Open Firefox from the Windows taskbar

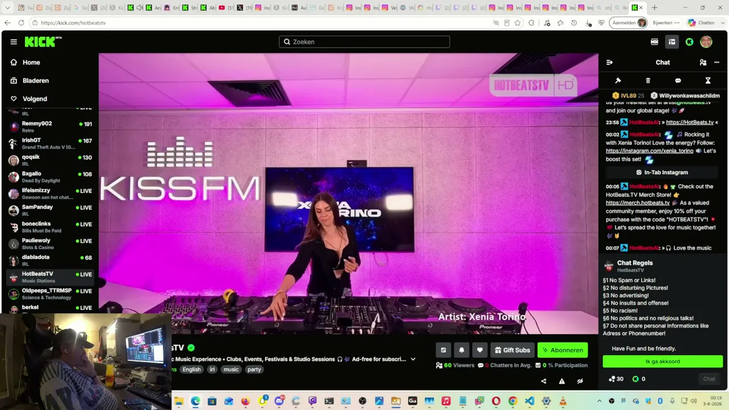(x=245, y=401)
